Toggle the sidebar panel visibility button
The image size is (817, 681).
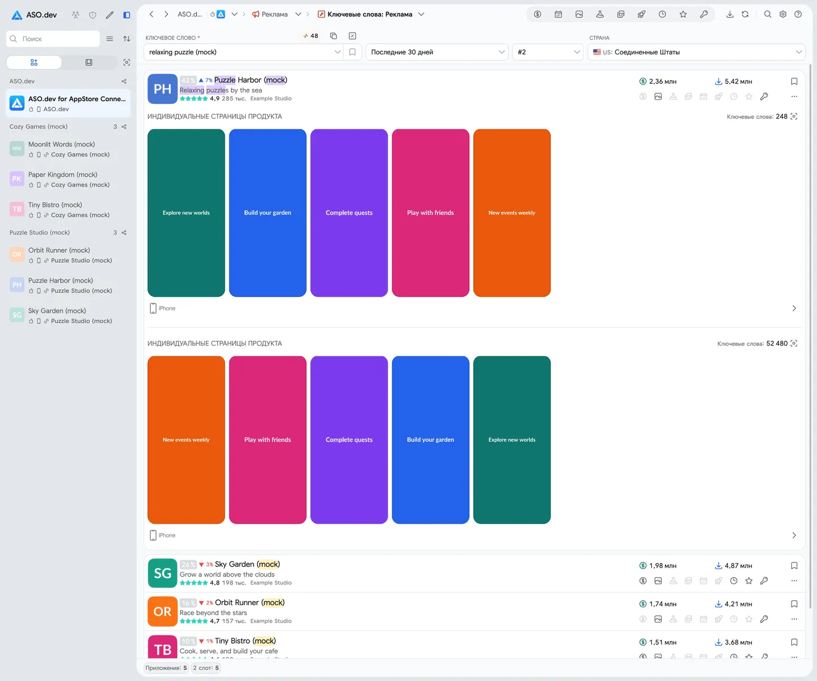click(x=127, y=15)
